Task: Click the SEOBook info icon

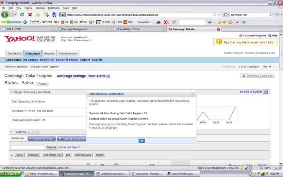Action: point(25,22)
